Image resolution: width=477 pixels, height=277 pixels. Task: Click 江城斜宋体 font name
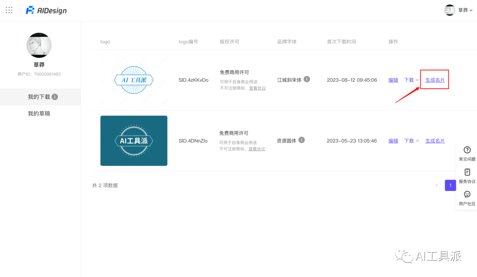[x=289, y=80]
